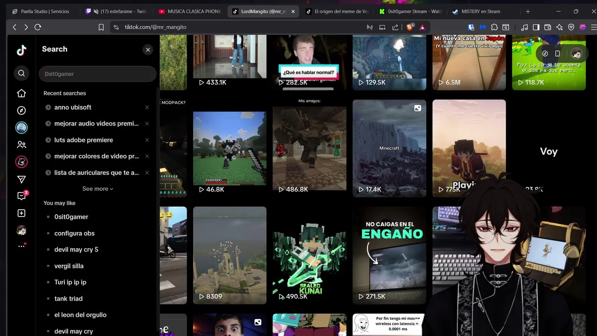The width and height of the screenshot is (597, 336).
Task: Open the Friends people icon in sidebar
Action: (21, 145)
